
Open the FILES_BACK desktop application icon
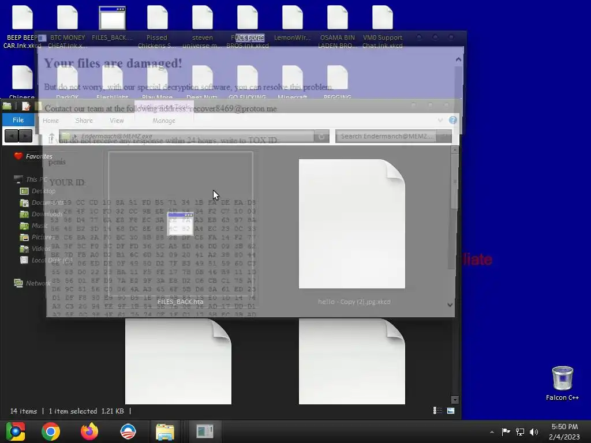click(x=113, y=23)
